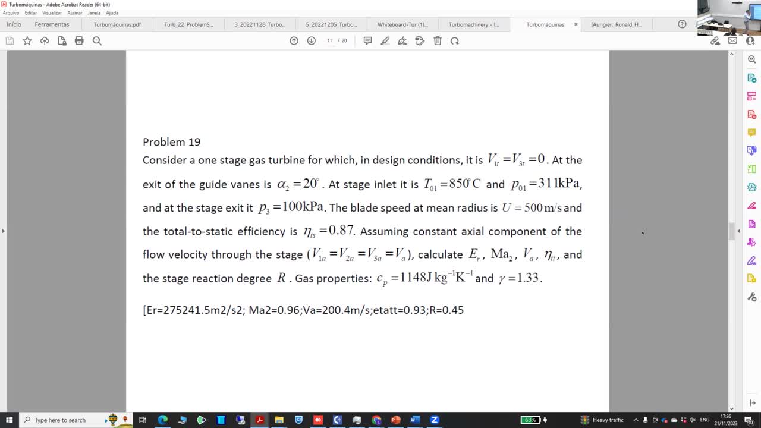This screenshot has height=428, width=761.
Task: Click the trash delete icon in toolbar
Action: (438, 41)
